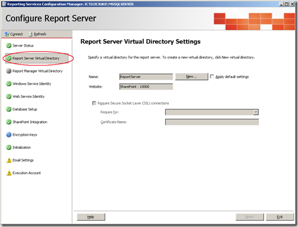Screen dimensions: 298x227
Task: Open the Encryption Keys page
Action: point(25,135)
